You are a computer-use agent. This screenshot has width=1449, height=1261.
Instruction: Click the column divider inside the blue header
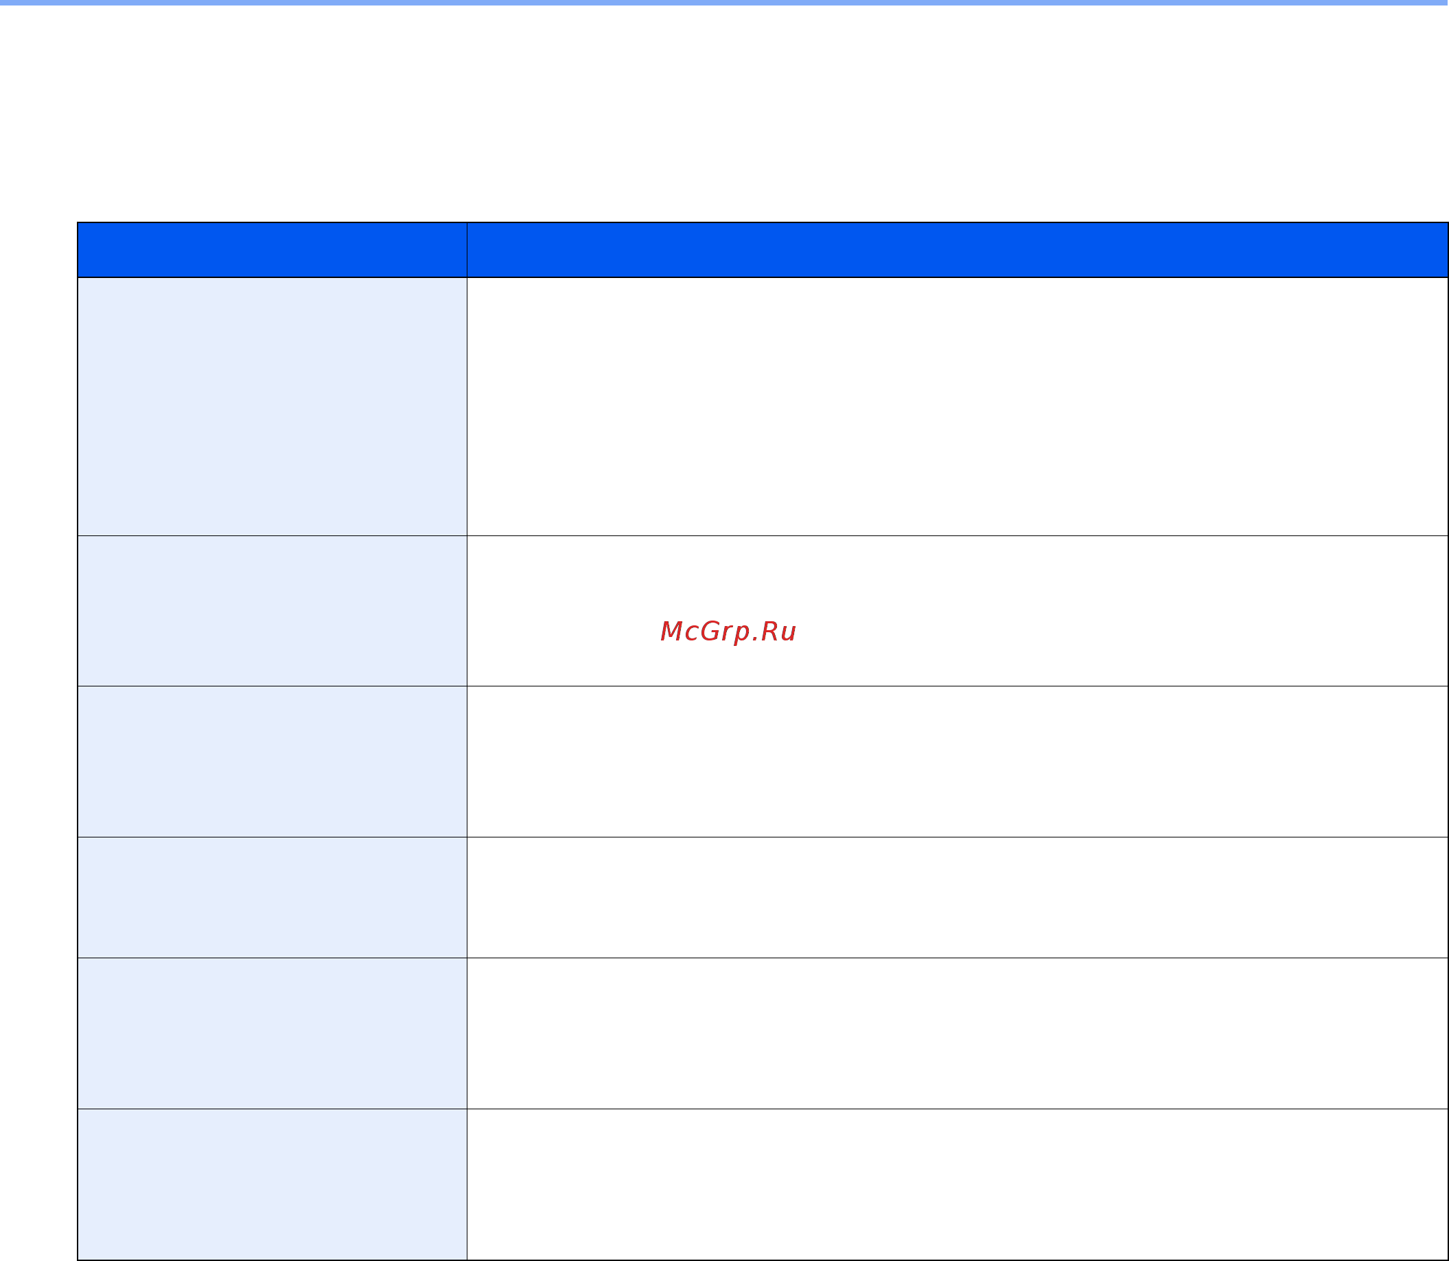point(467,250)
